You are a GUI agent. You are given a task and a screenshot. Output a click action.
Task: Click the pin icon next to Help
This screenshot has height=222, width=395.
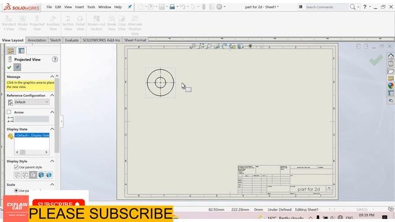130,7
